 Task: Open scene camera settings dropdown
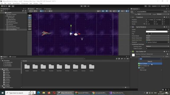[x=123, y=11]
